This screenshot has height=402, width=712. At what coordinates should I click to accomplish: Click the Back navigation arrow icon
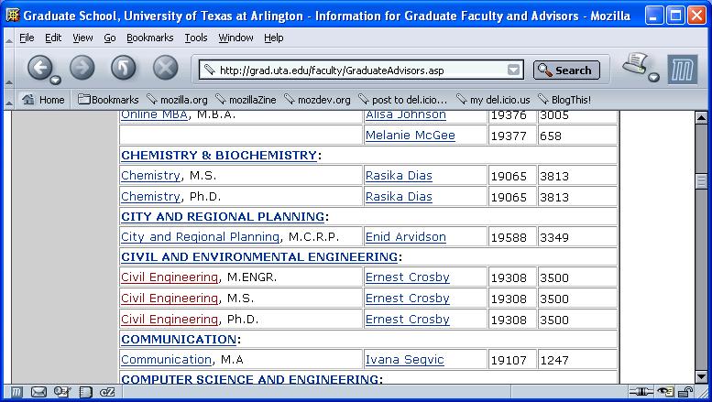(40, 68)
